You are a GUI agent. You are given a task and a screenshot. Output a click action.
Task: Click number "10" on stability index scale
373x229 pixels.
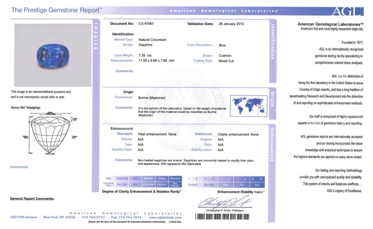(x=261, y=179)
